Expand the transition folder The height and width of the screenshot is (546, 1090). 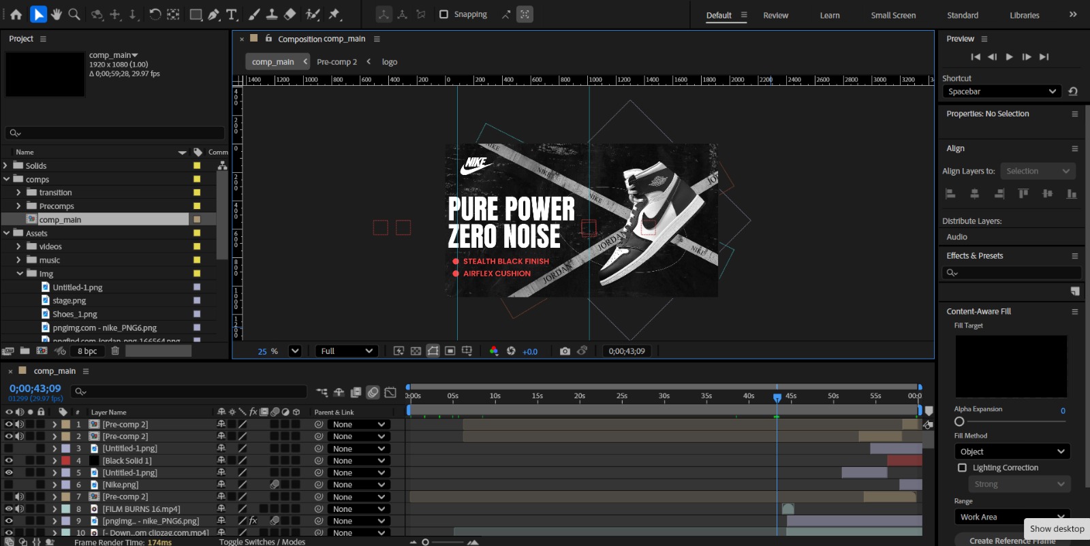click(x=18, y=193)
